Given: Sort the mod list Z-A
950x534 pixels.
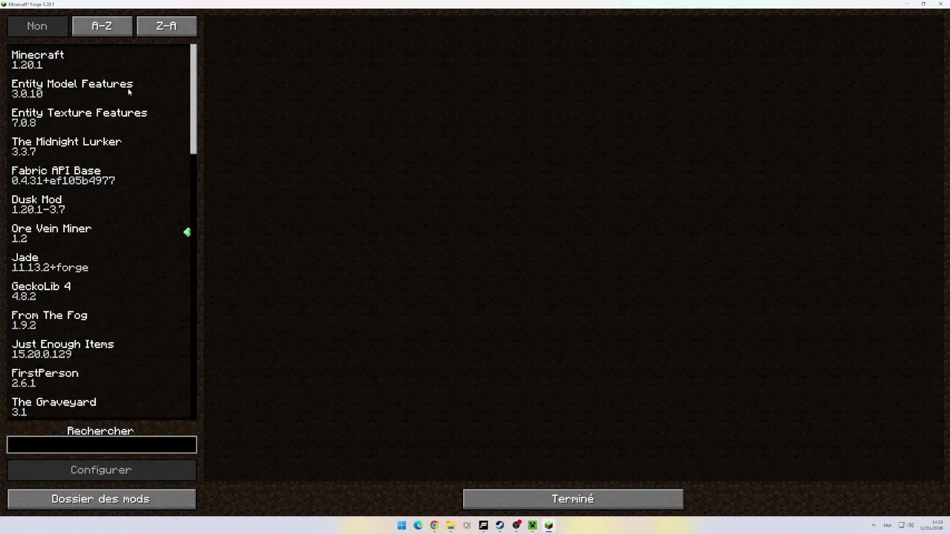Looking at the screenshot, I should [167, 26].
